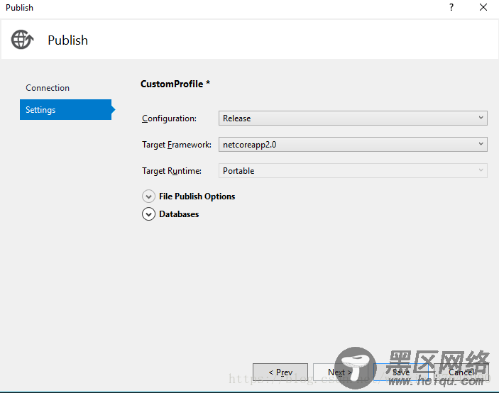
Task: Select the Settings tab
Action: click(x=65, y=110)
